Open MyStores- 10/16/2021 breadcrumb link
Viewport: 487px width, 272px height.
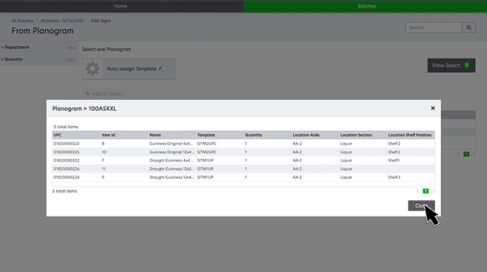click(x=62, y=21)
